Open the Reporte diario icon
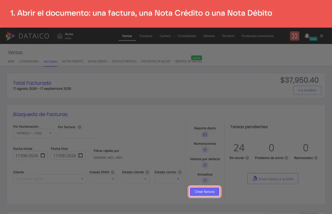Viewport: 332px width, 214px height. point(205,135)
